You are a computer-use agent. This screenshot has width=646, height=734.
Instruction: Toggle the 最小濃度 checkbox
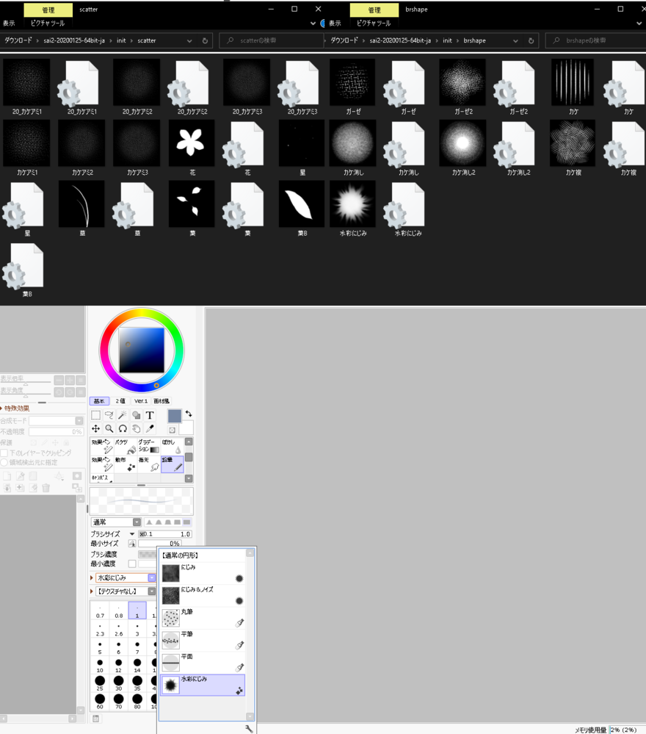[x=132, y=564]
